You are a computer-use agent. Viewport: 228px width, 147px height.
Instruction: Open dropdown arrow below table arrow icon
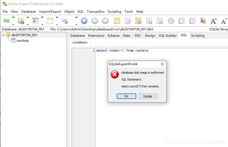pos(42,24)
